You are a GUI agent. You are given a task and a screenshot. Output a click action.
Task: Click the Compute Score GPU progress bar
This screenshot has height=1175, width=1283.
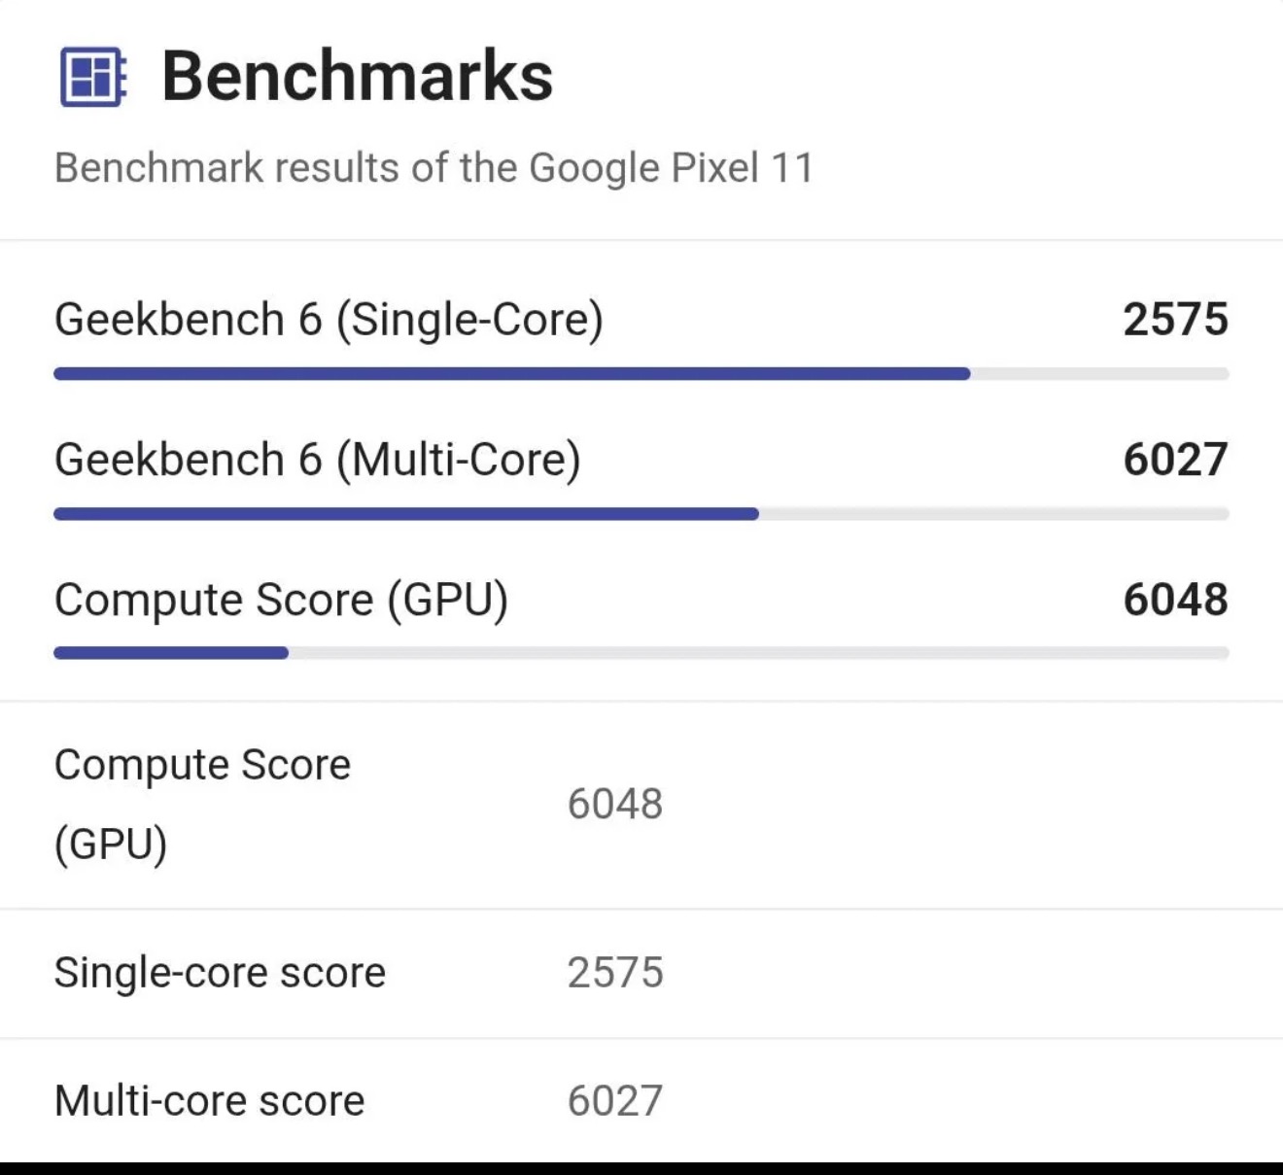[641, 653]
